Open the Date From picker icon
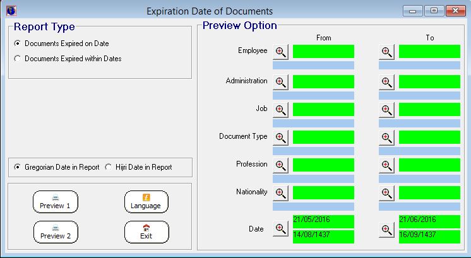 (x=281, y=229)
